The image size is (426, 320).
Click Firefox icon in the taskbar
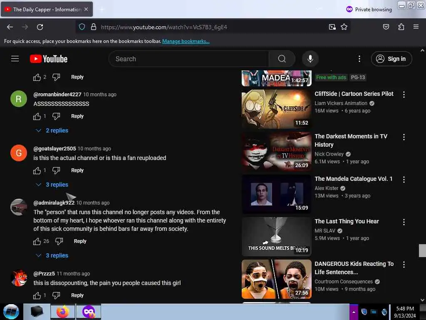pyautogui.click(x=63, y=312)
